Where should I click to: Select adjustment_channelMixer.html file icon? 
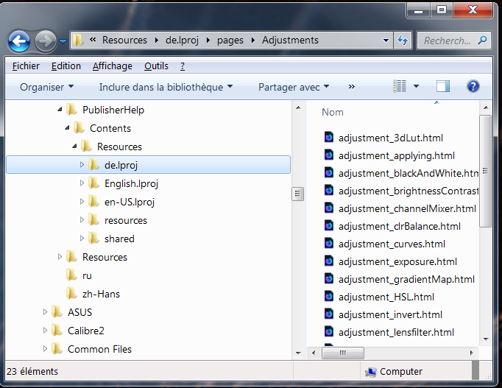[329, 208]
